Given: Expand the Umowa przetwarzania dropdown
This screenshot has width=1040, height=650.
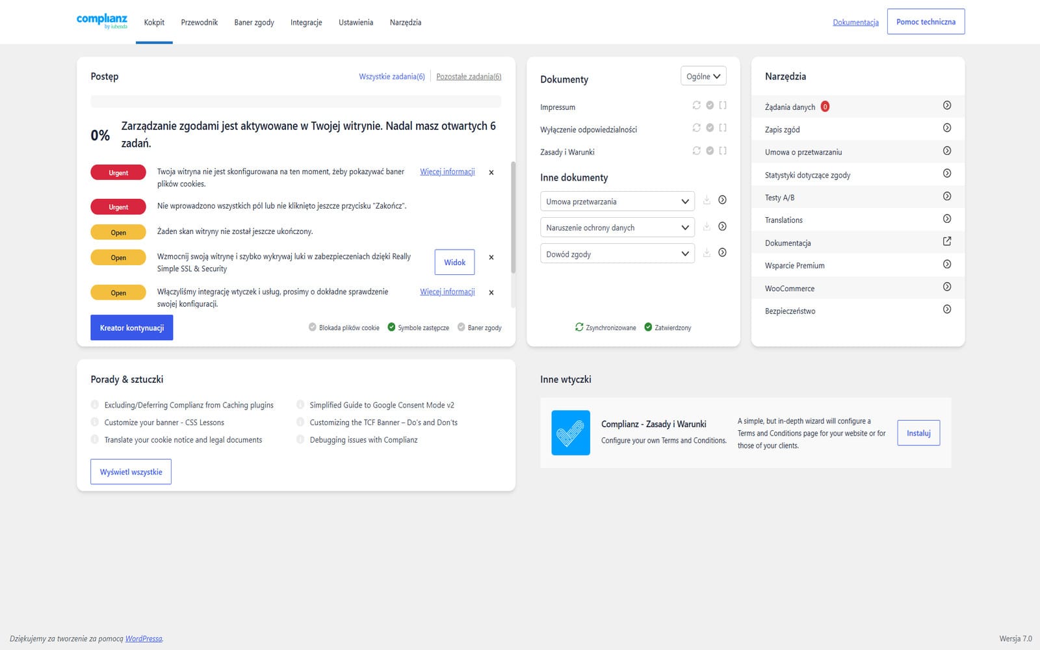Looking at the screenshot, I should (617, 201).
